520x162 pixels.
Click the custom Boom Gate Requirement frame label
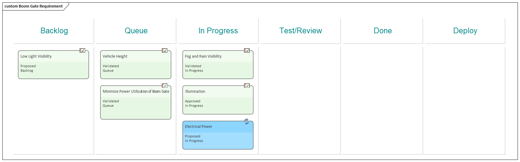34,6
